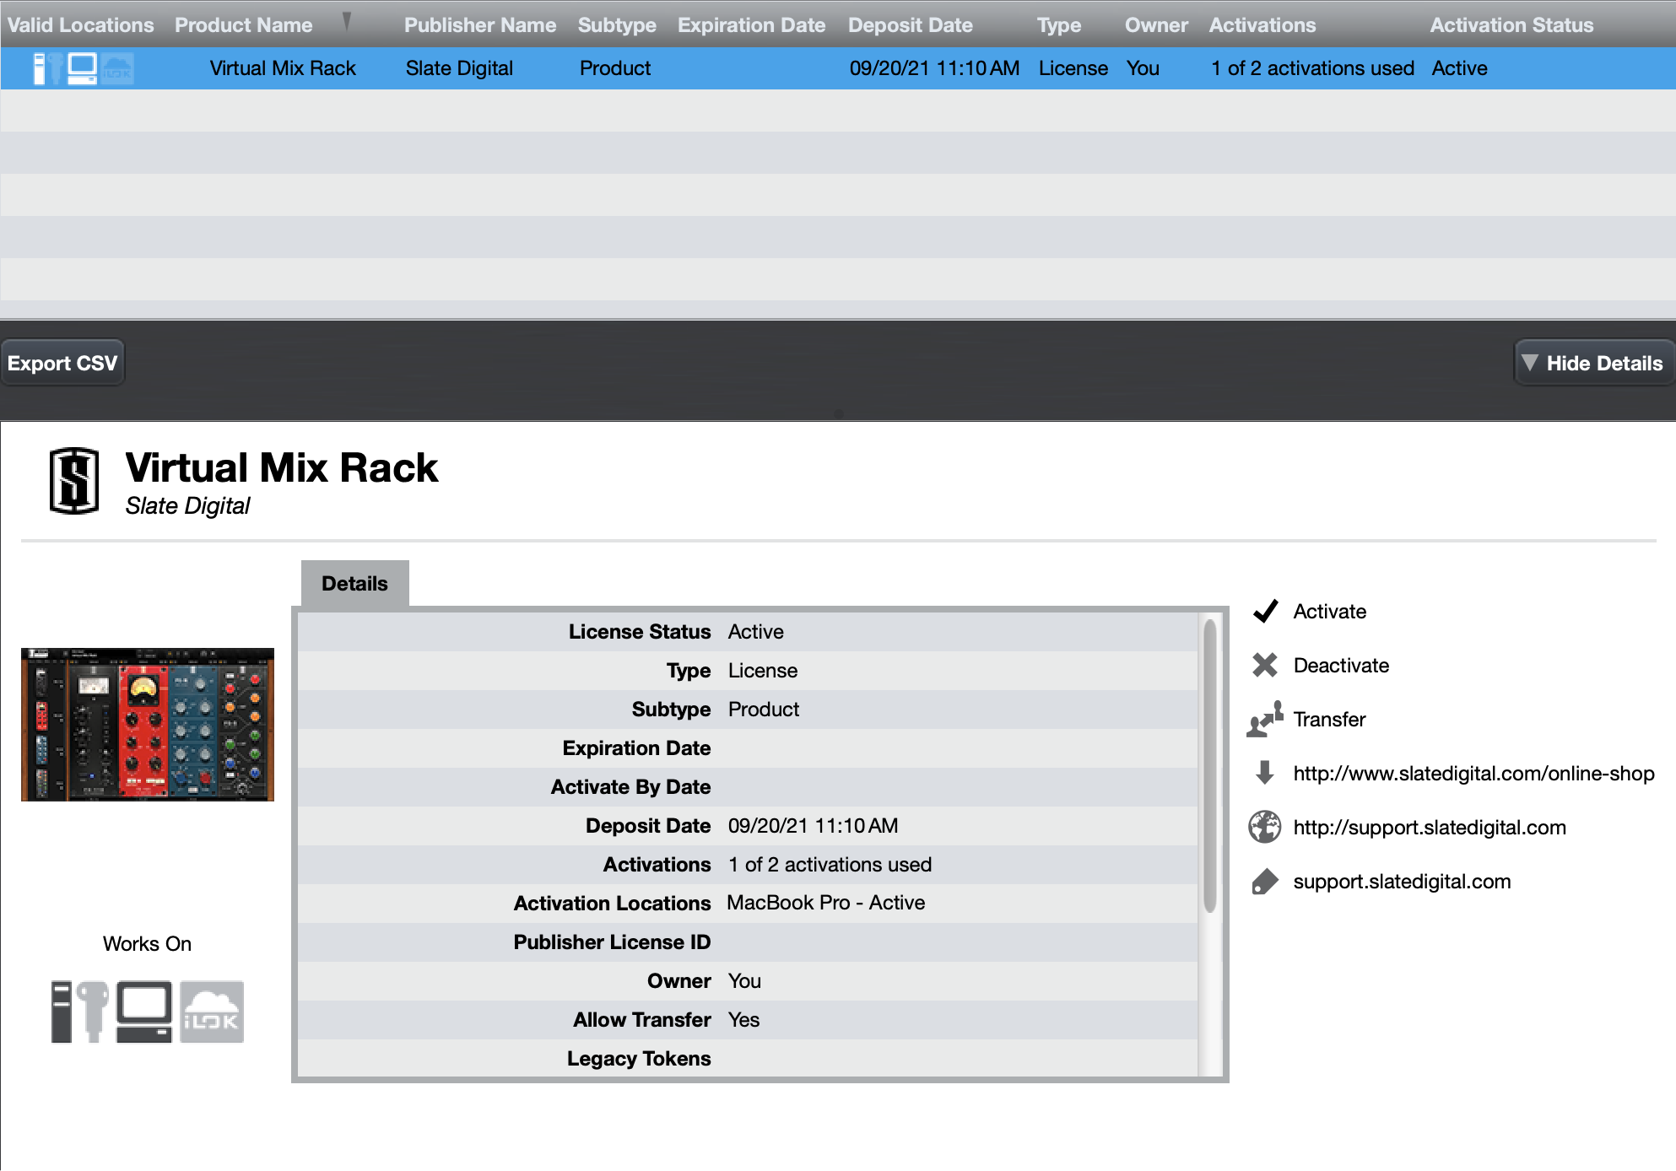Image resolution: width=1676 pixels, height=1171 pixels.
Task: Click the computer icon under Works On
Action: pos(144,1012)
